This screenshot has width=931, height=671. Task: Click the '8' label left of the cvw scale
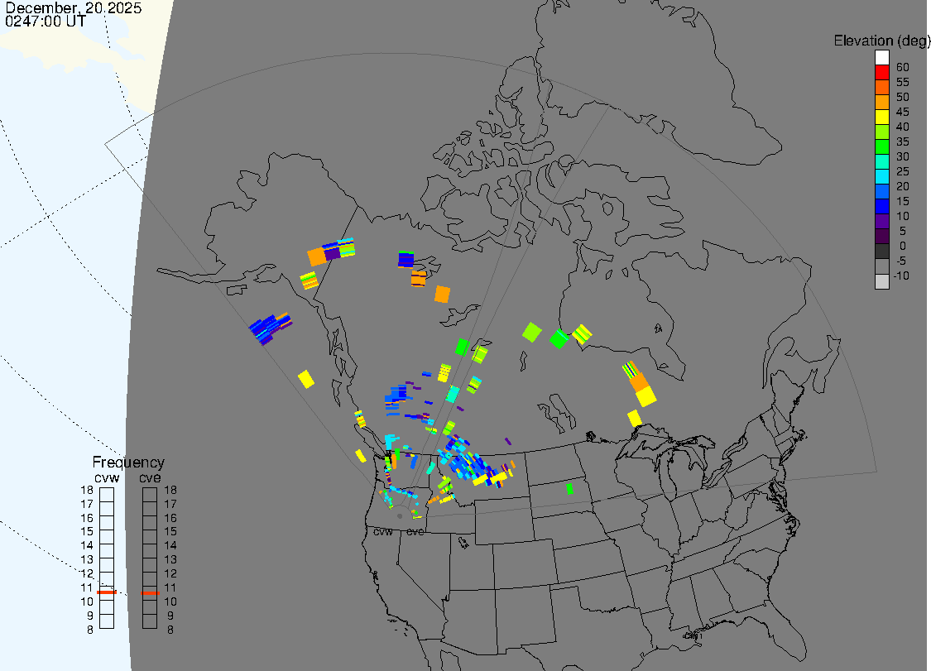[90, 630]
